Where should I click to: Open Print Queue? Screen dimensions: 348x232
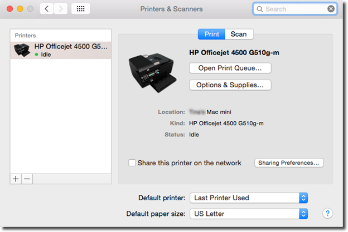230,68
